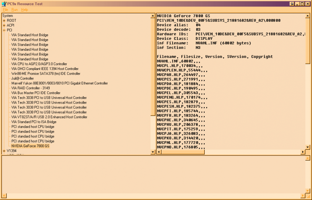Click the device tree scroll-up arrow
This screenshot has width=312, height=200.
(153, 16)
